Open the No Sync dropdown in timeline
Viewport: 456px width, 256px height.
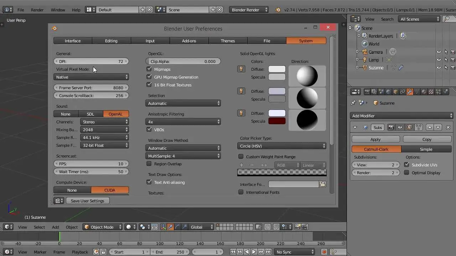point(295,252)
